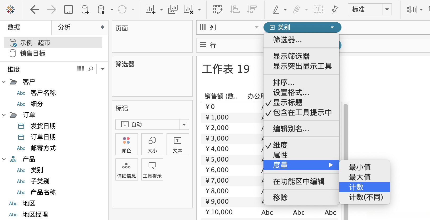
Task: Choose 移除 to remove the pill
Action: (301, 198)
